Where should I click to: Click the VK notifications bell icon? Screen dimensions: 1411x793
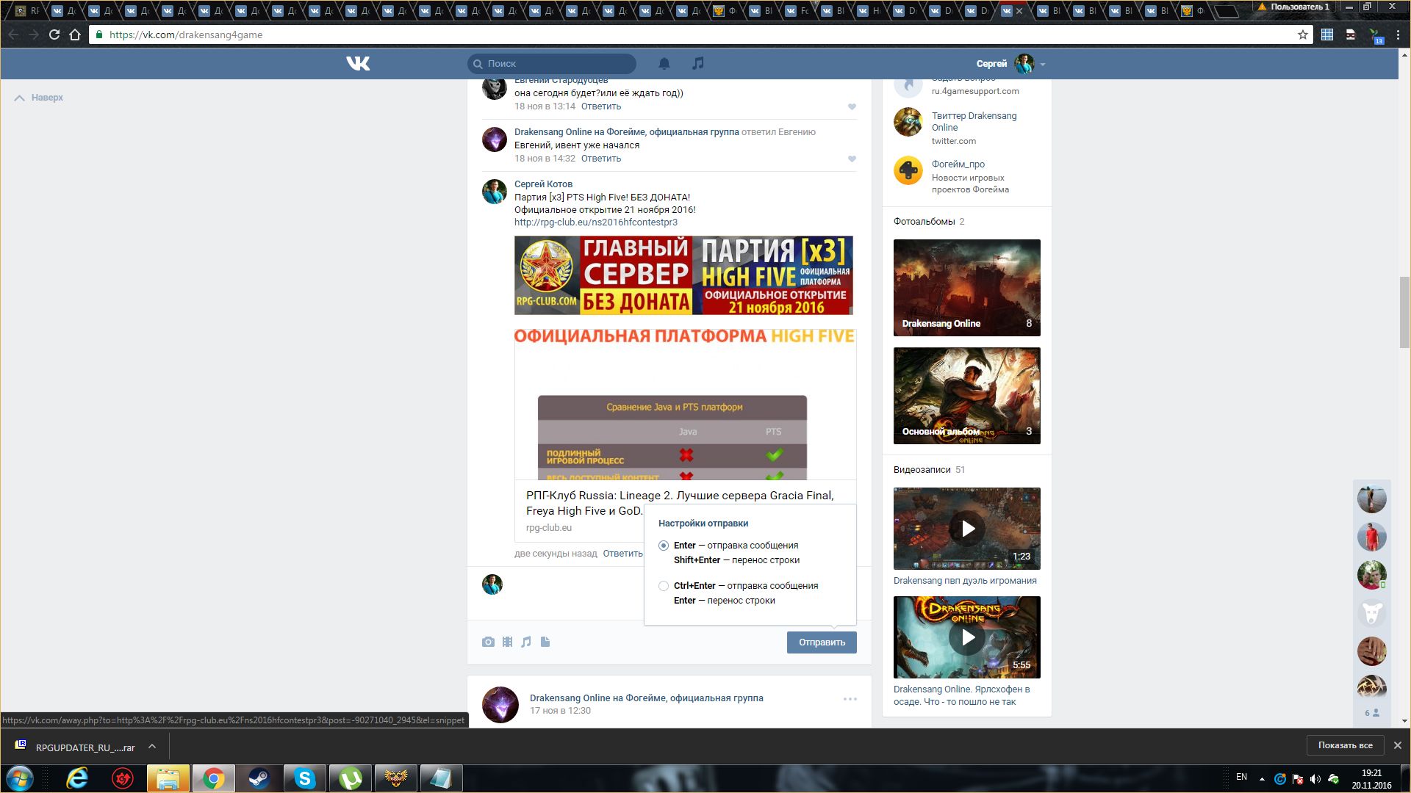click(664, 64)
